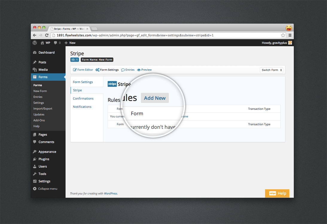Click Add New in magnified Rules heading
Viewport: 327px width, 224px height.
point(155,98)
